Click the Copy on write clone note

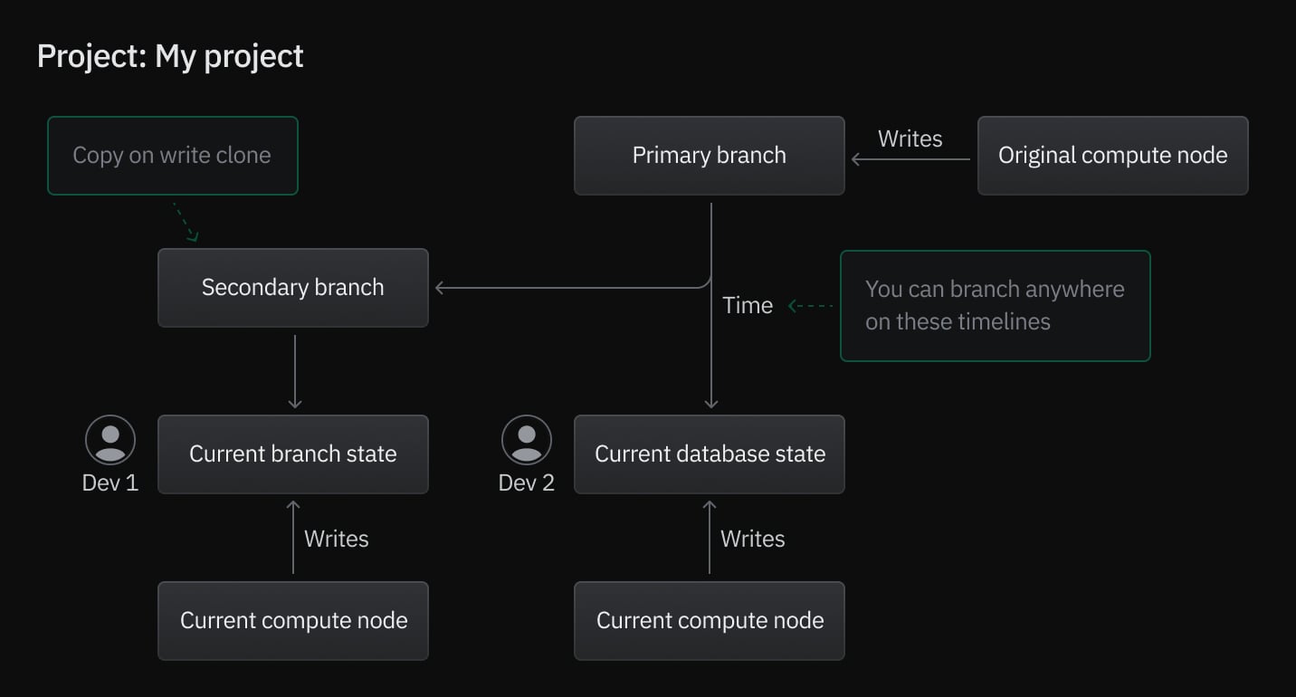click(172, 156)
